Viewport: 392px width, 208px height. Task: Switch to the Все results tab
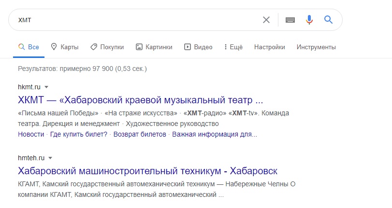29,47
